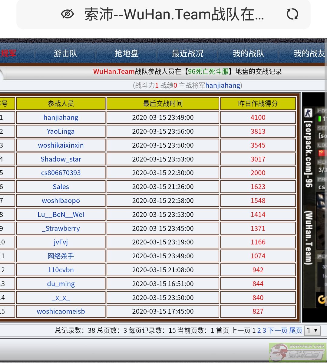Go to page 3 of records
Viewport: 327px width, 363px height.
point(264,330)
